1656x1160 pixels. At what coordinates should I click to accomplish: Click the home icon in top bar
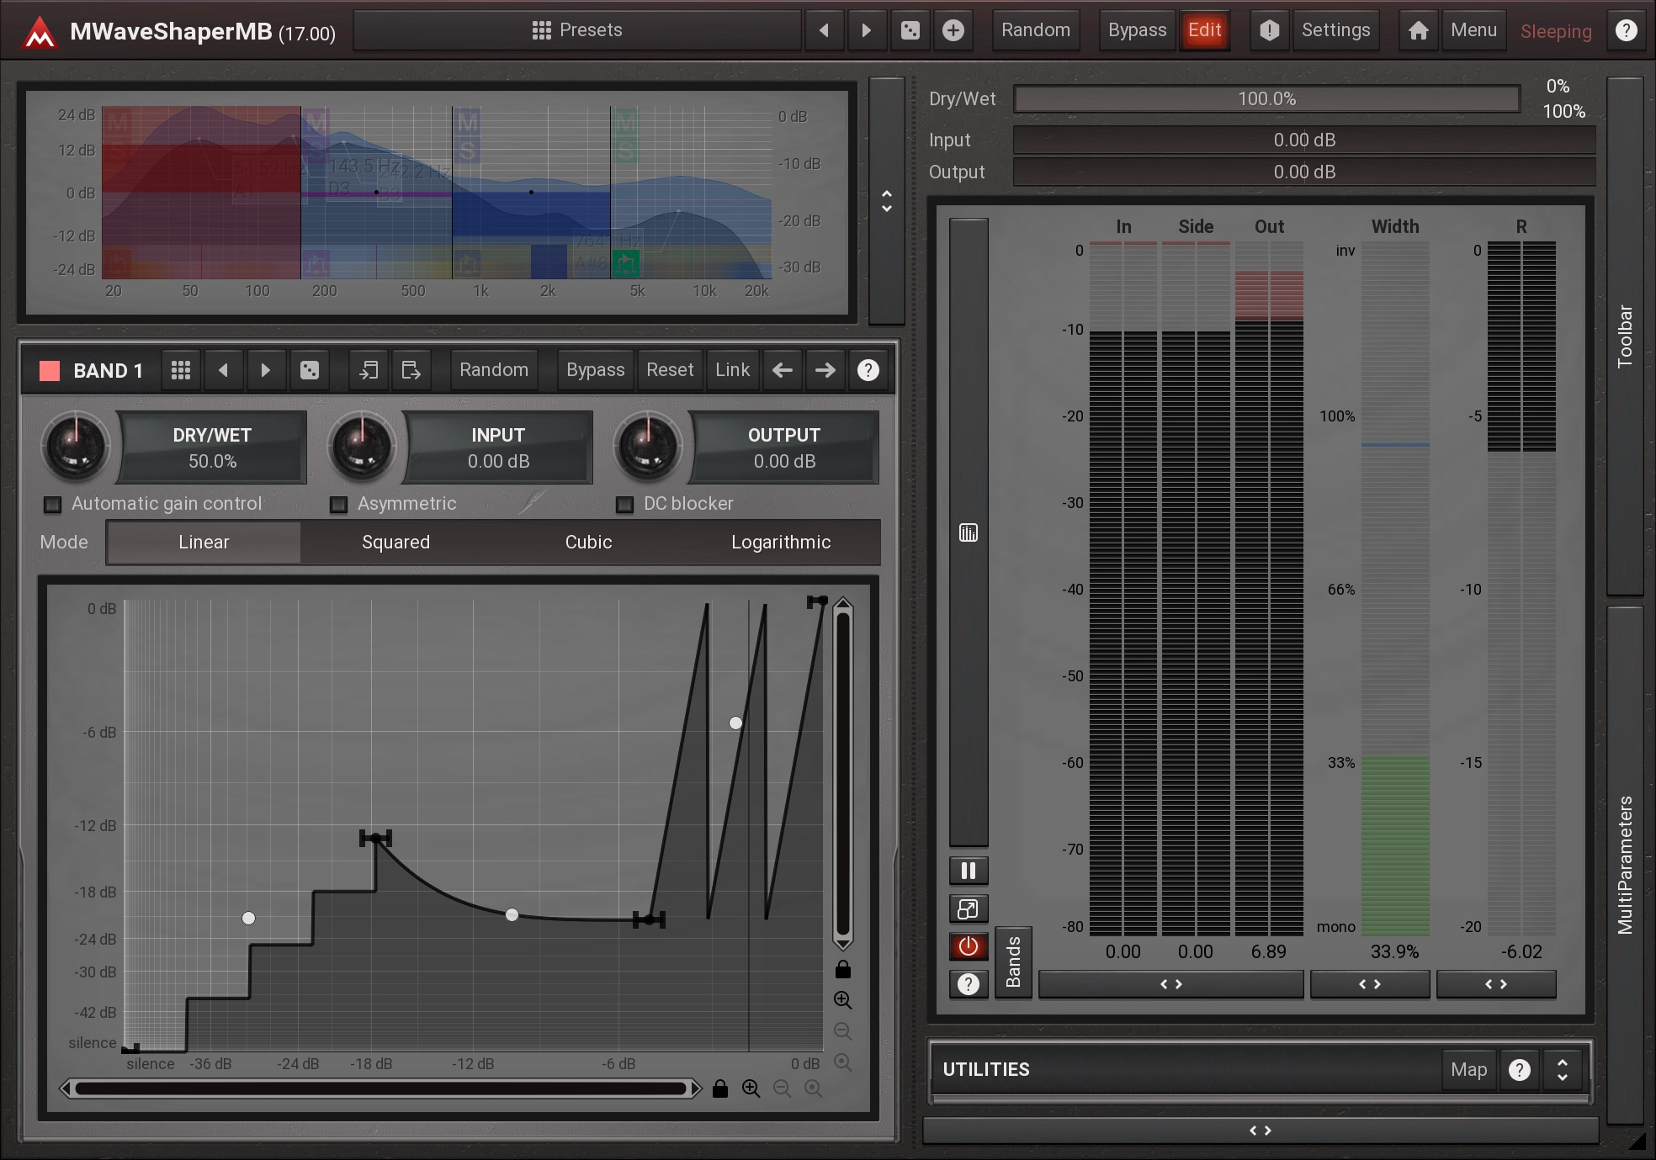pos(1419,30)
